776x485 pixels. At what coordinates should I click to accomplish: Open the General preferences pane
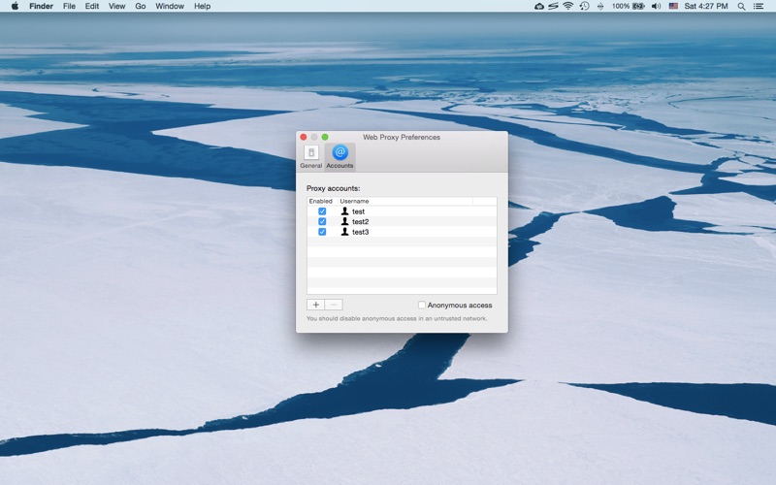click(310, 156)
